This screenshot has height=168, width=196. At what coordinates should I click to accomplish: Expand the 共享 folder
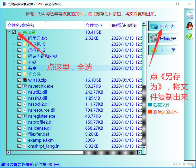14,68
